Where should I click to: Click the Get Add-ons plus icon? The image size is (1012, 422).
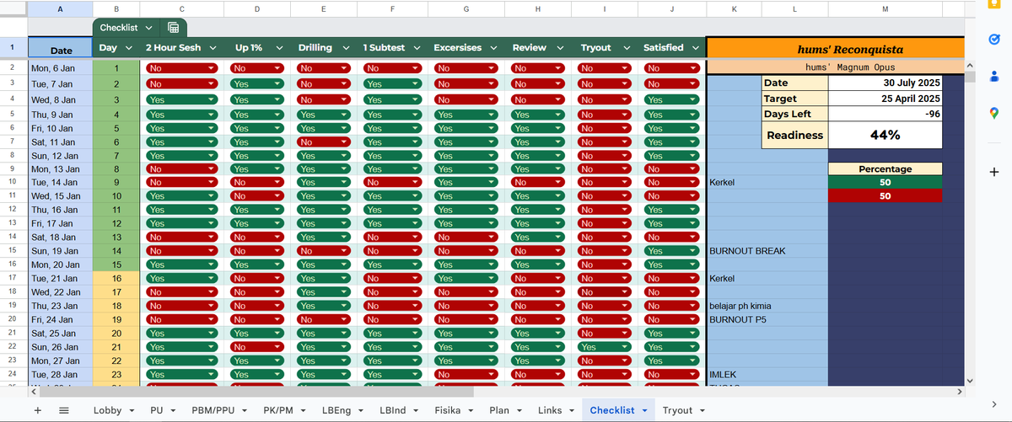pos(993,172)
